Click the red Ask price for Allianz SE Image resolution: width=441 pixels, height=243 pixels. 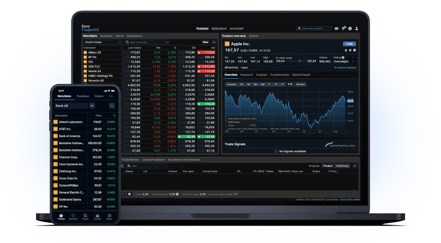tap(206, 53)
